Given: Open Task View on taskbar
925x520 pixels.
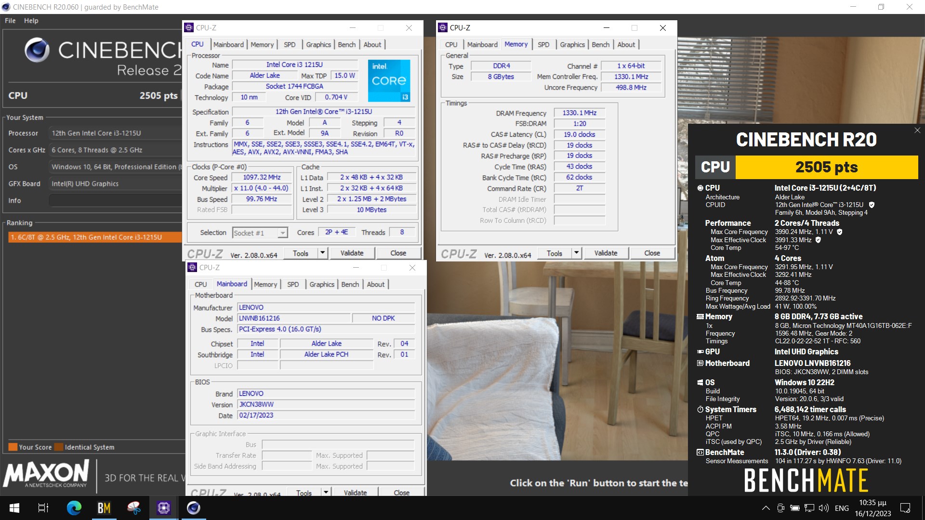Looking at the screenshot, I should 43,508.
